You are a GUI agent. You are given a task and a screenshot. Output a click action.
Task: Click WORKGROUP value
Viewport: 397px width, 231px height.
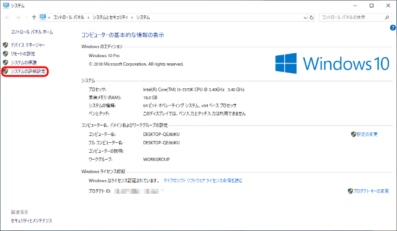tap(156, 160)
